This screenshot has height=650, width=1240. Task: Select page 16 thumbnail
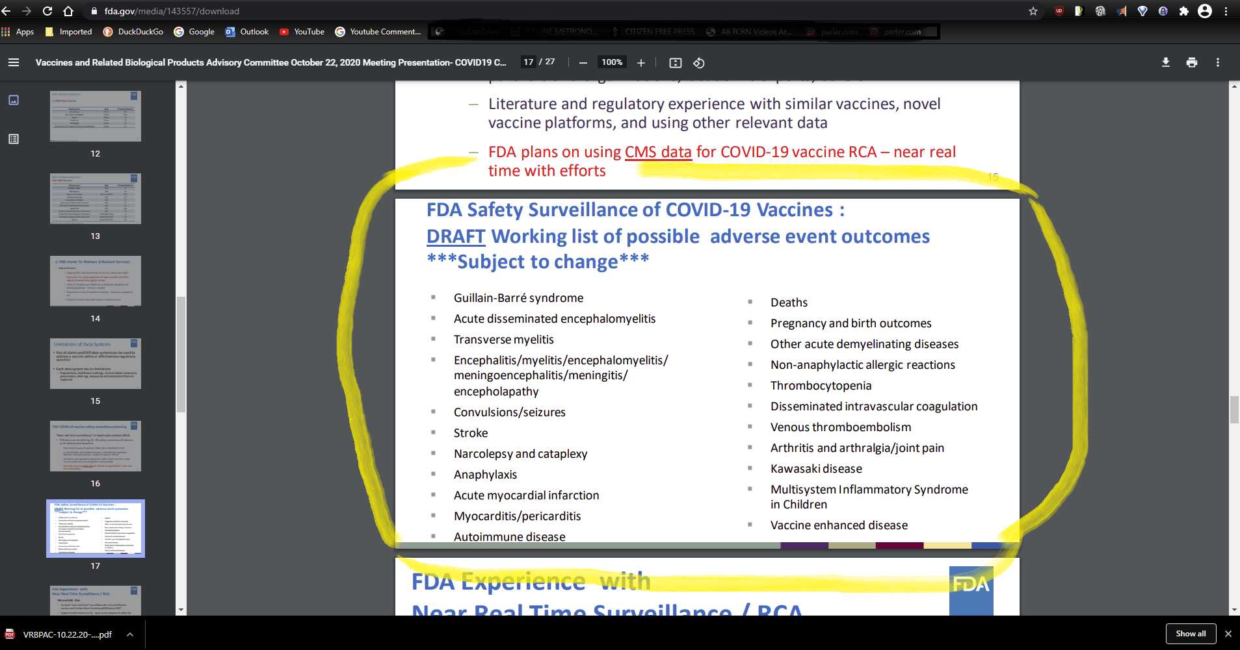(96, 446)
